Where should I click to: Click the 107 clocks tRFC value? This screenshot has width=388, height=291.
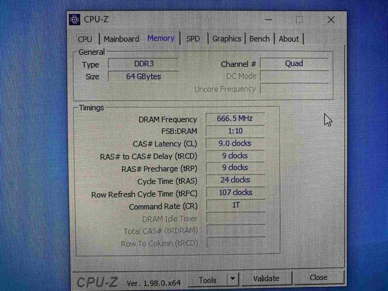tap(235, 192)
